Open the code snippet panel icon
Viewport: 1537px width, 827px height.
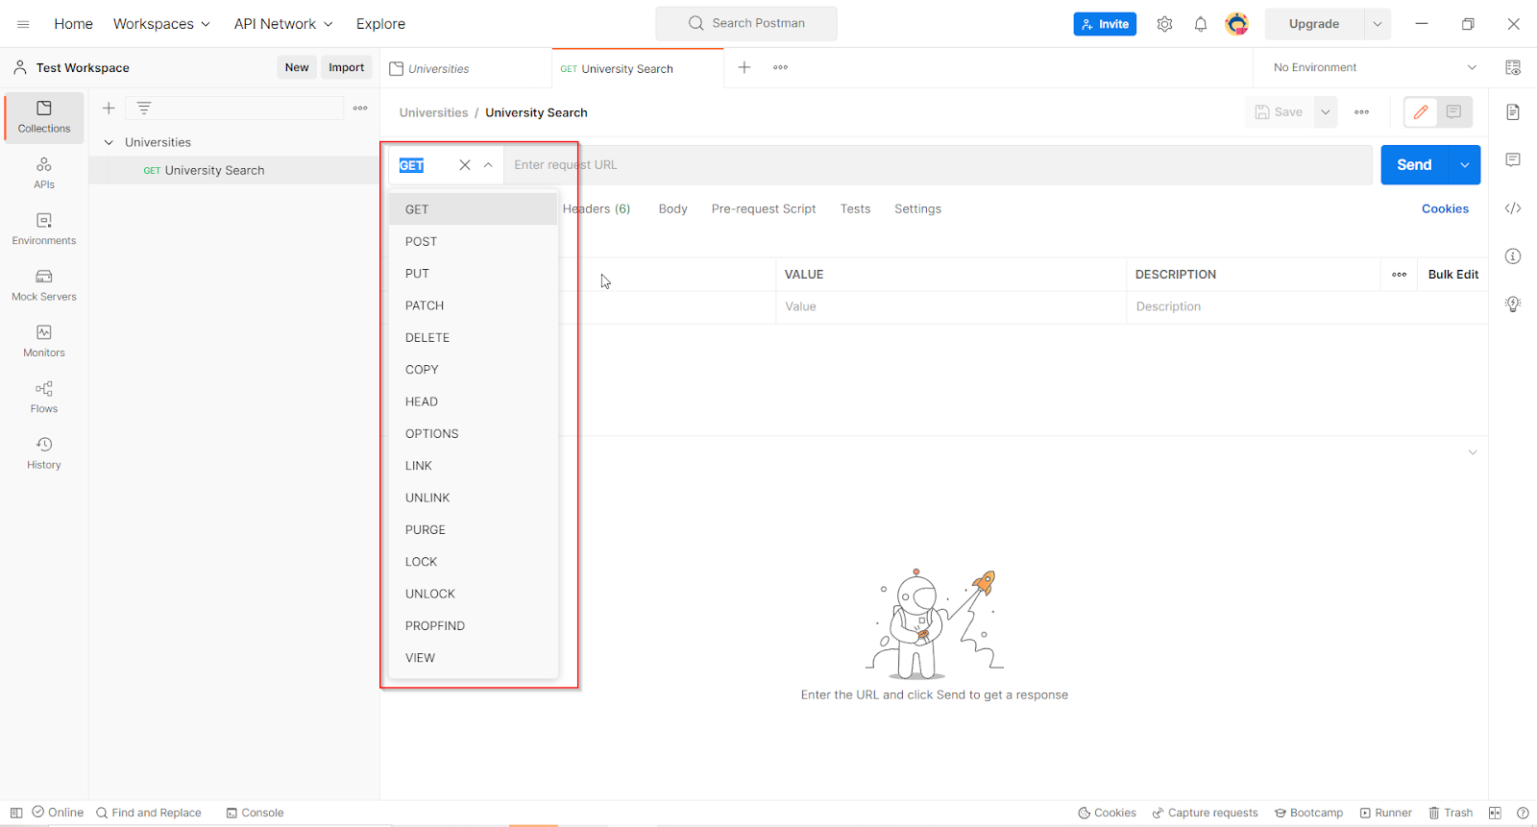tap(1513, 208)
